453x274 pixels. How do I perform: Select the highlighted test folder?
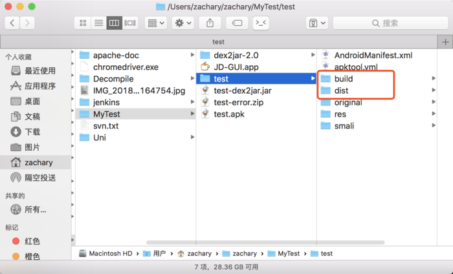click(x=256, y=79)
